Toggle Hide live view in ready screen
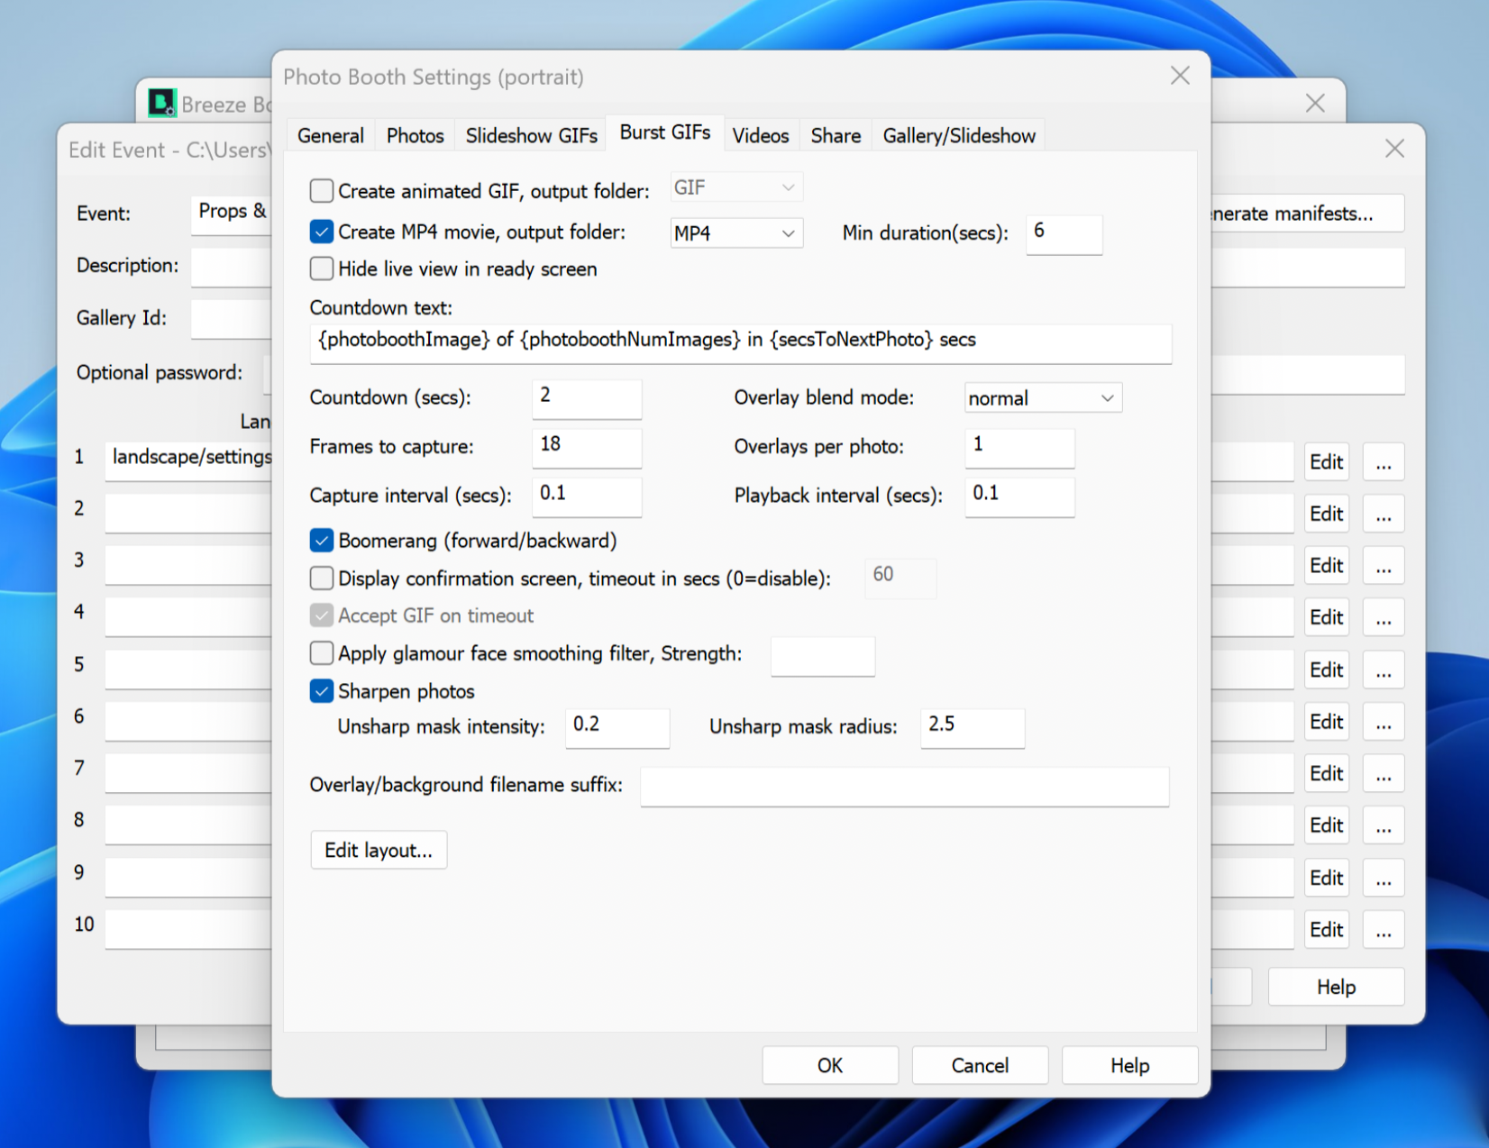1489x1148 pixels. (x=322, y=269)
